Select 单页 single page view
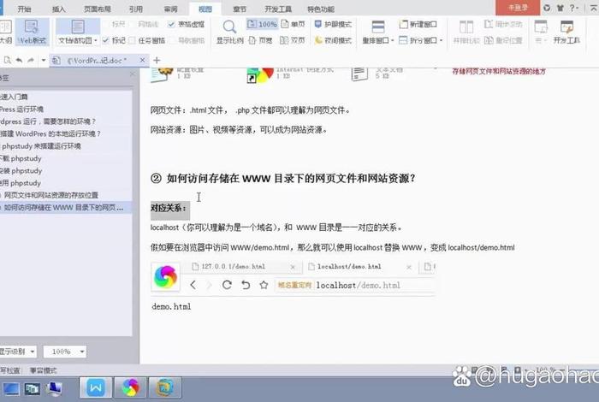Screen dimensions: 599x402 coord(293,25)
